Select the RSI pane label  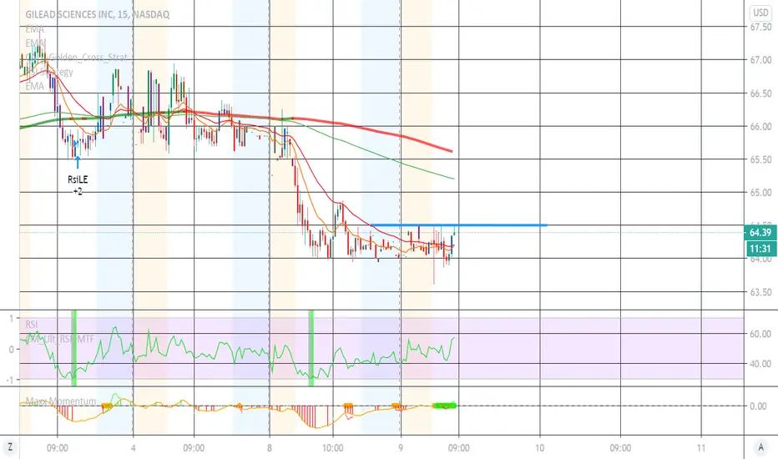tap(31, 325)
